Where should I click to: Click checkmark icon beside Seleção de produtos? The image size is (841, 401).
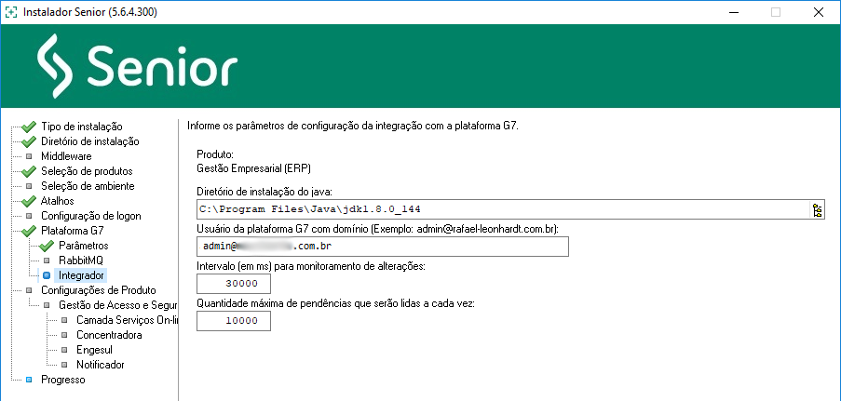coord(29,171)
